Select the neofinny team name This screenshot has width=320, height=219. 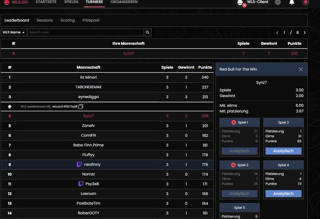tap(92, 164)
